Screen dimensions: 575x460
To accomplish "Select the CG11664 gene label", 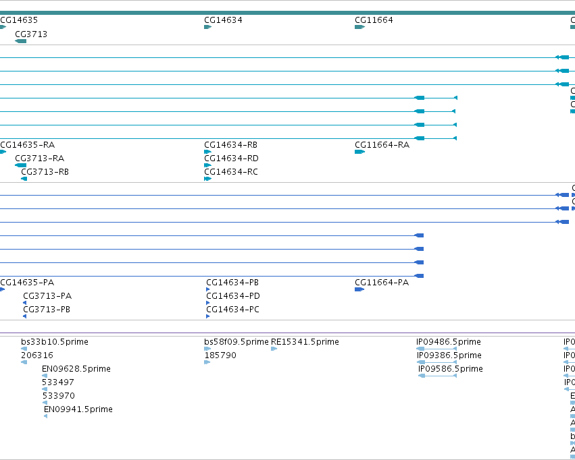I will 374,20.
